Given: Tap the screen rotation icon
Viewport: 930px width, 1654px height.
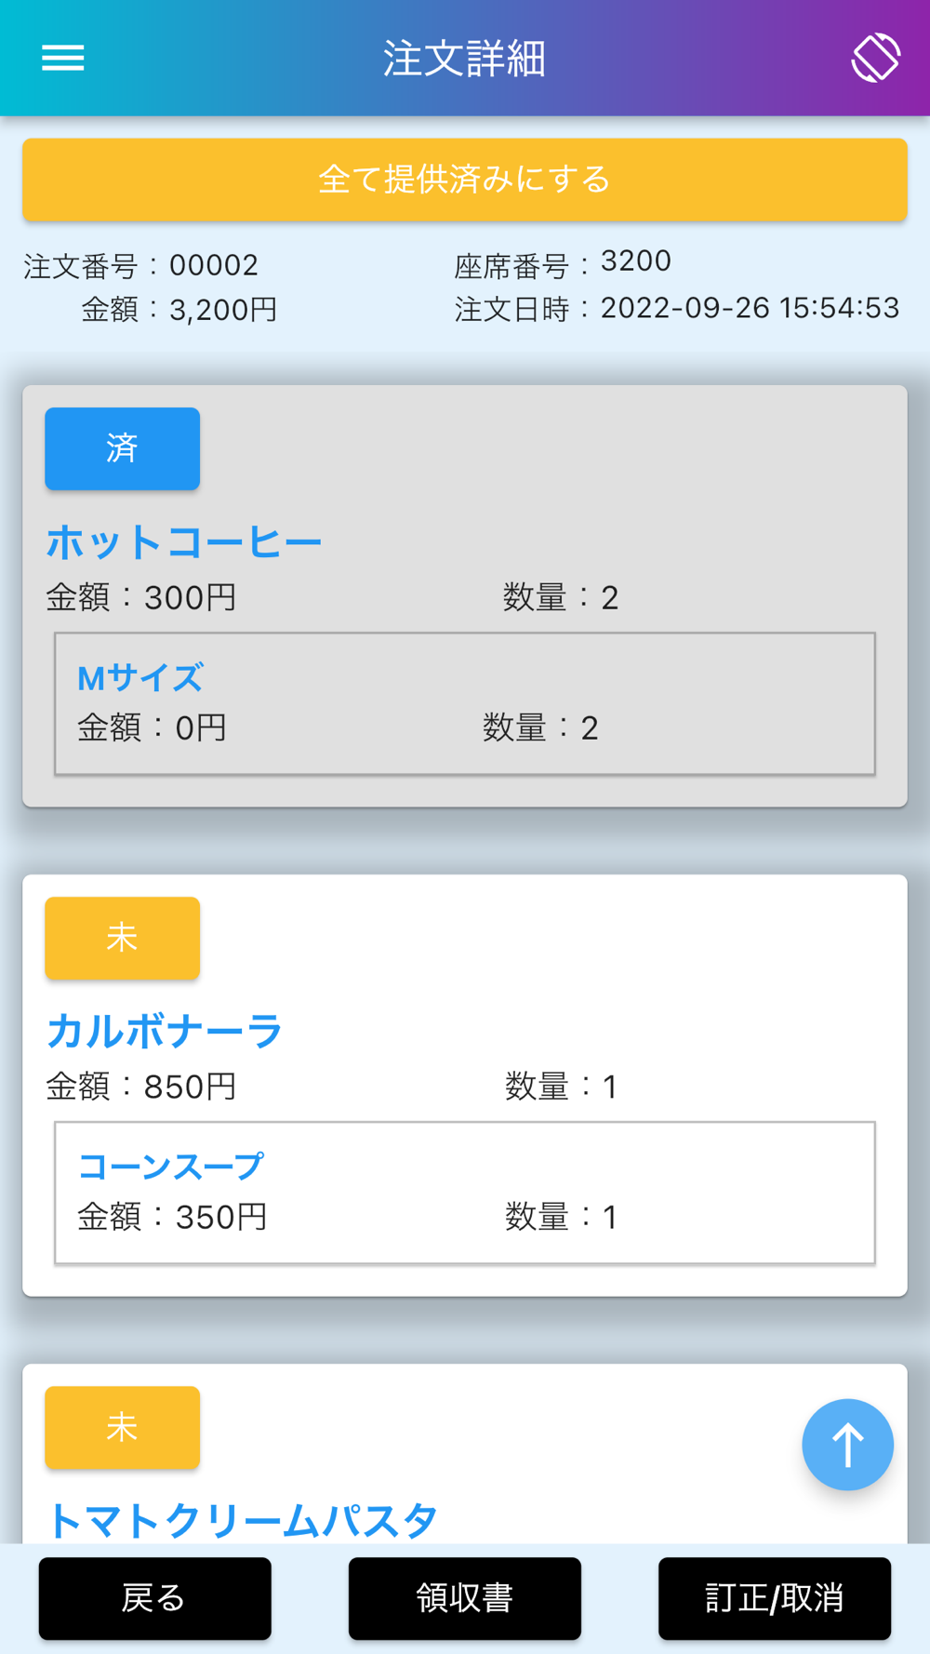Looking at the screenshot, I should click(875, 58).
